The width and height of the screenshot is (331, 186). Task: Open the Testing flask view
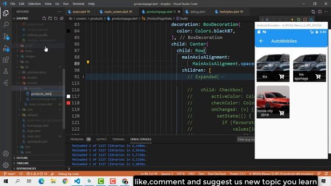click(6, 71)
